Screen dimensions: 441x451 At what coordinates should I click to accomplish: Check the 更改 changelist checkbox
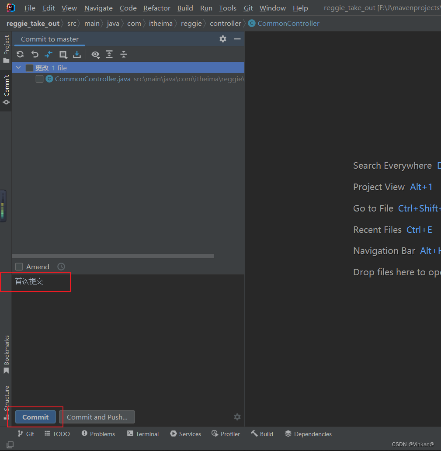pyautogui.click(x=29, y=68)
